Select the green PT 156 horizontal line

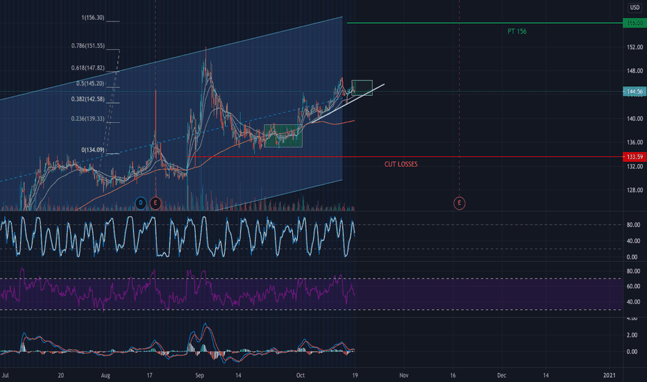(485, 23)
